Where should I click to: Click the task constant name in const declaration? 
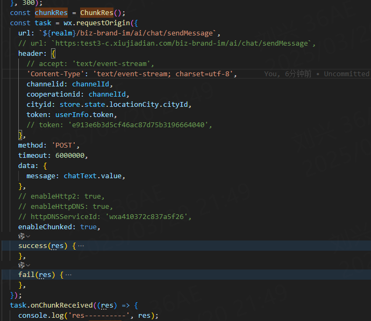pyautogui.click(x=43, y=23)
